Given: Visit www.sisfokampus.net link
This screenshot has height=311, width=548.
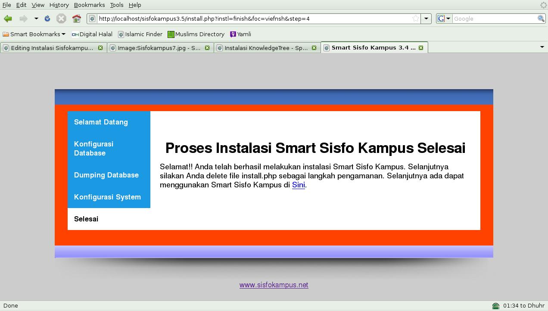Looking at the screenshot, I should click(274, 285).
